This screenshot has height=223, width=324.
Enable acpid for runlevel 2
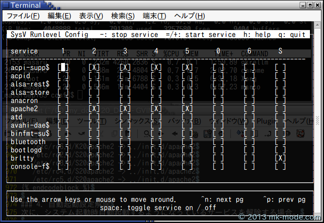coord(94,76)
